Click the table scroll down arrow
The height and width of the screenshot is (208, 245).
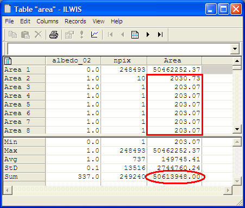coord(237,129)
